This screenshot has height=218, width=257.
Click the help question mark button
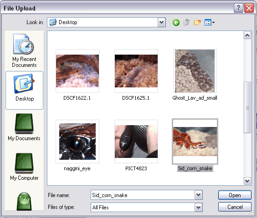click(x=238, y=8)
